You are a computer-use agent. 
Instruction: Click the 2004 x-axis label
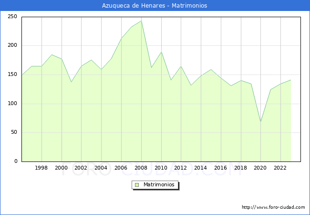tap(101, 168)
